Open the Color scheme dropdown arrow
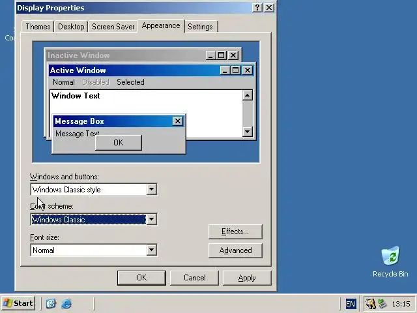417x313 pixels. (x=151, y=220)
